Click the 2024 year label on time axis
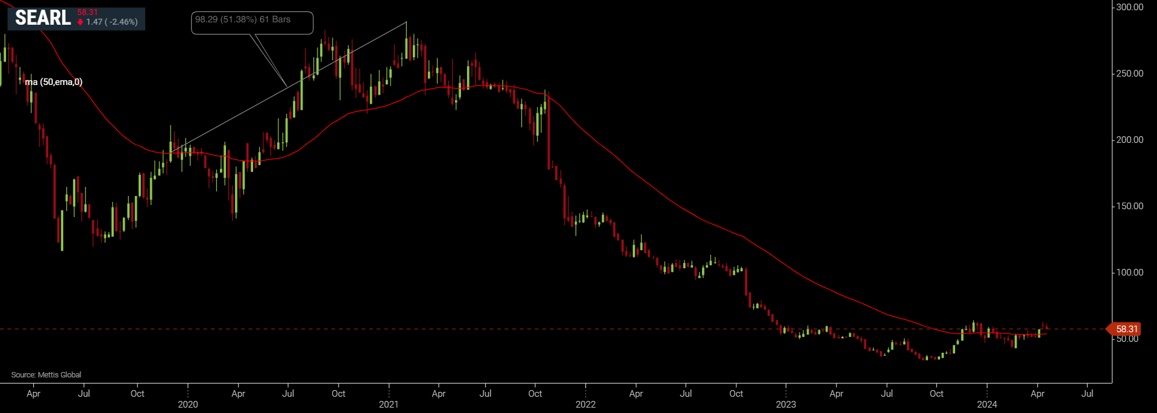Viewport: 1157px width, 413px height. point(987,405)
